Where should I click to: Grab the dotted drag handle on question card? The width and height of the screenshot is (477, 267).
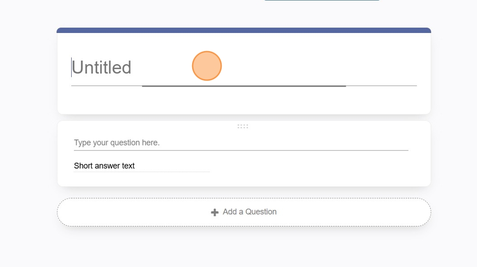click(243, 126)
